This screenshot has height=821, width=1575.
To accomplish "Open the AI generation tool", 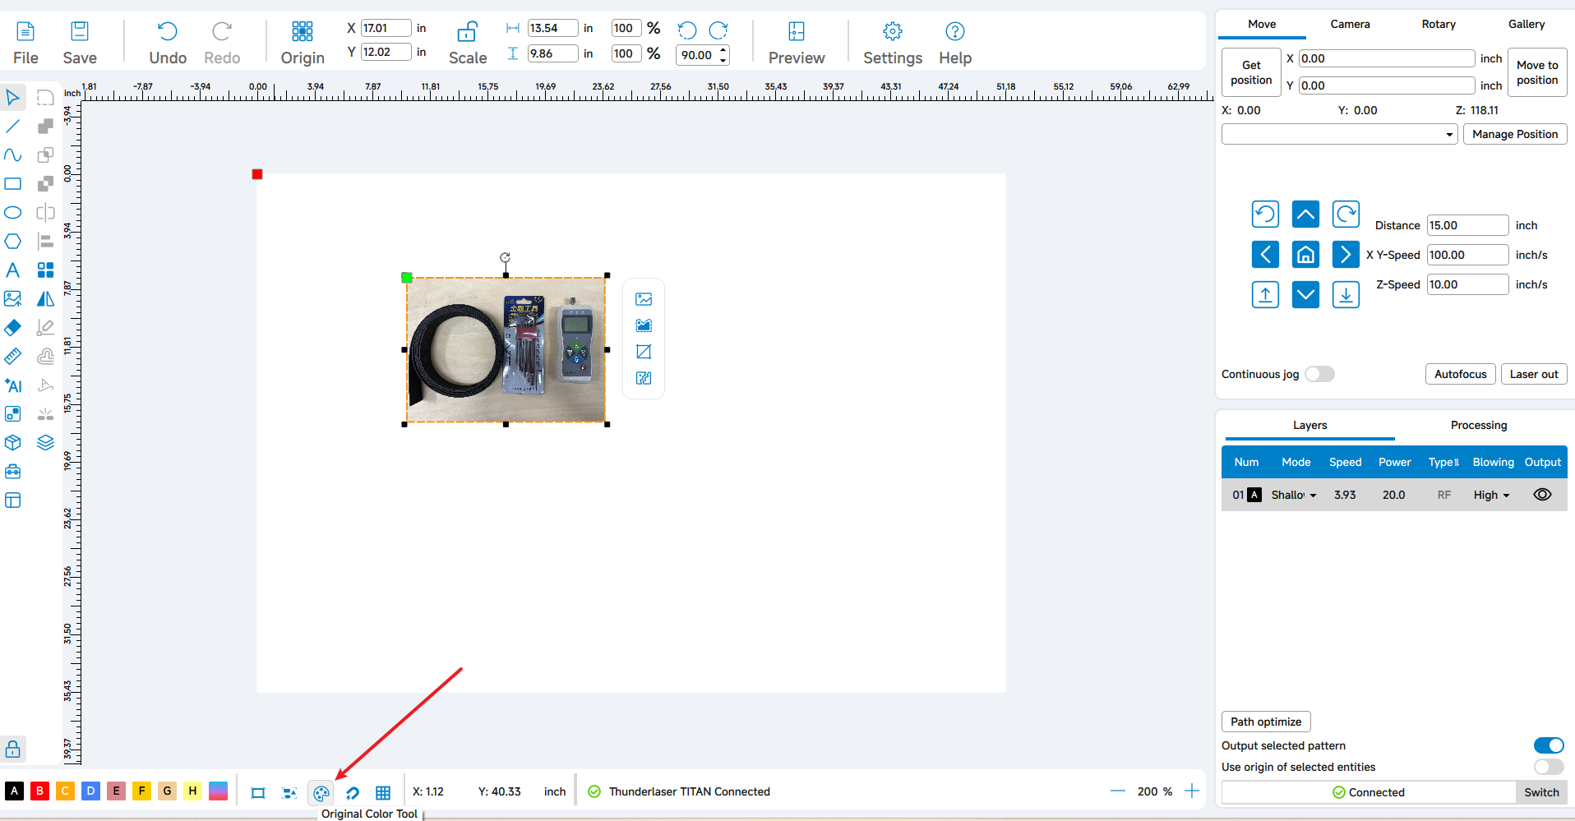I will coord(13,385).
